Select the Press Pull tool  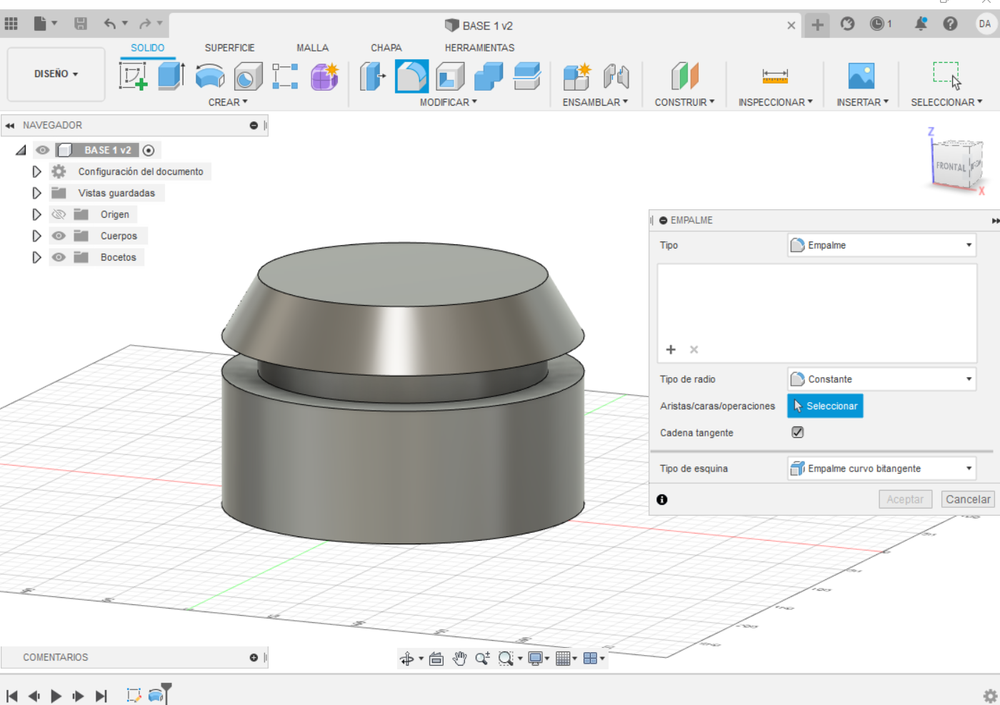pos(372,76)
